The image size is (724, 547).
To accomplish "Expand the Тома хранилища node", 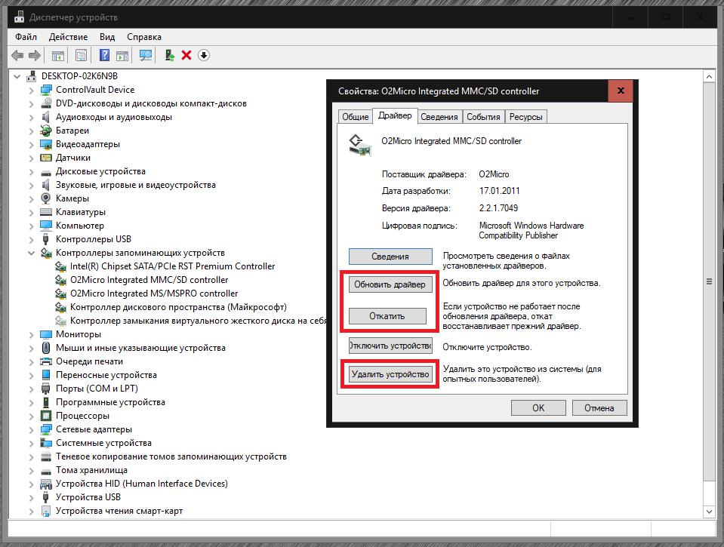I will pos(32,470).
